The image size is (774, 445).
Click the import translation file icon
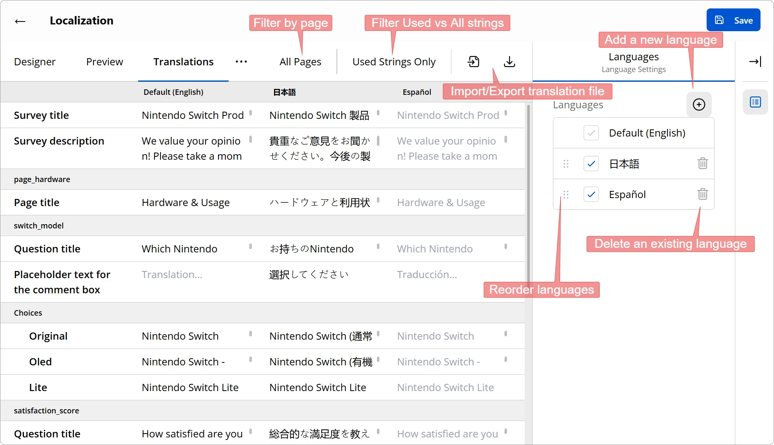pyautogui.click(x=473, y=62)
